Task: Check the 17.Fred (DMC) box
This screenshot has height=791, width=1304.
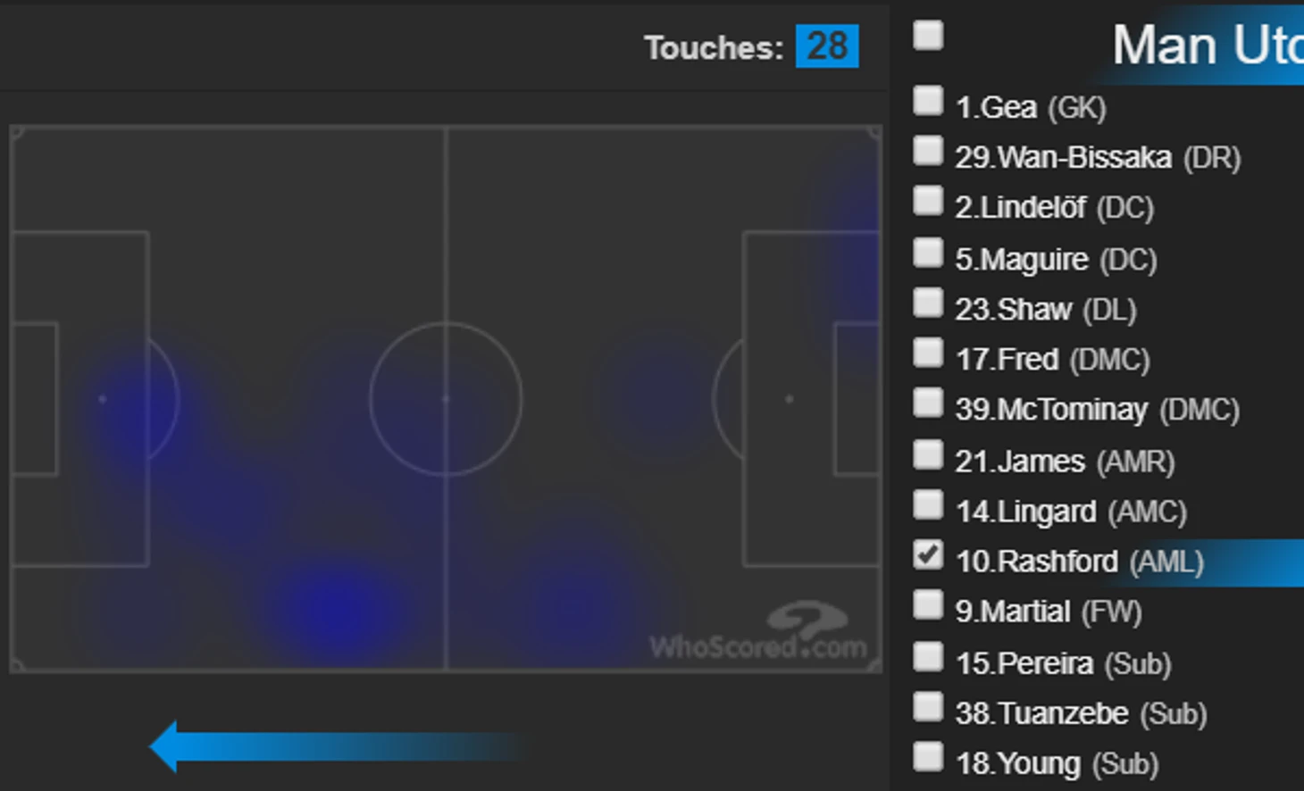Action: [928, 353]
